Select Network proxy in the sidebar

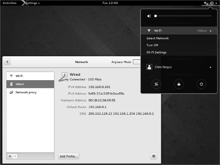[26, 92]
